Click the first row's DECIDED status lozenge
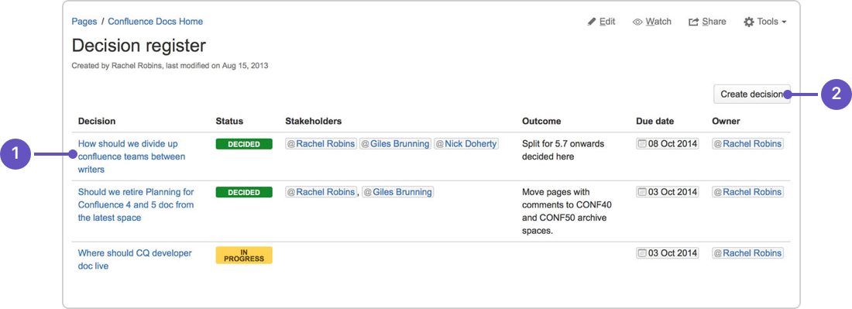The width and height of the screenshot is (852, 309). point(244,144)
